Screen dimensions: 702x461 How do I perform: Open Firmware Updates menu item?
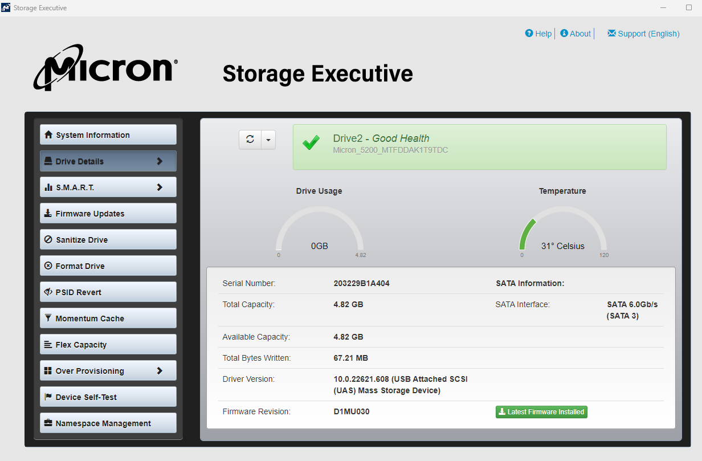108,213
